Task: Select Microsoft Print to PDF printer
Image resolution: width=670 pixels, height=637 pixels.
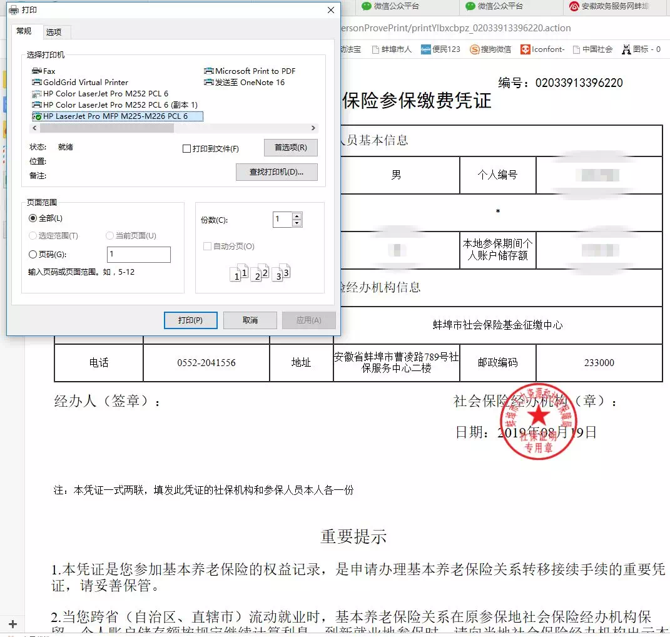Action: [x=250, y=71]
